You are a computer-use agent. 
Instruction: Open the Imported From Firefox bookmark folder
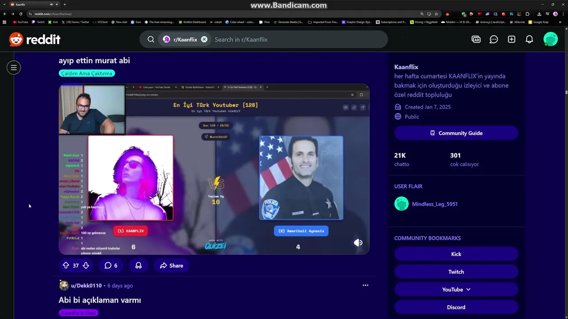click(x=323, y=22)
